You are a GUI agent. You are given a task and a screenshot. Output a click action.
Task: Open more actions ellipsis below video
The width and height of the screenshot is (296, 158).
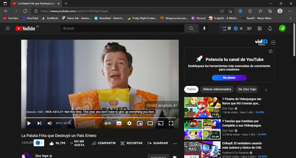click(x=175, y=144)
